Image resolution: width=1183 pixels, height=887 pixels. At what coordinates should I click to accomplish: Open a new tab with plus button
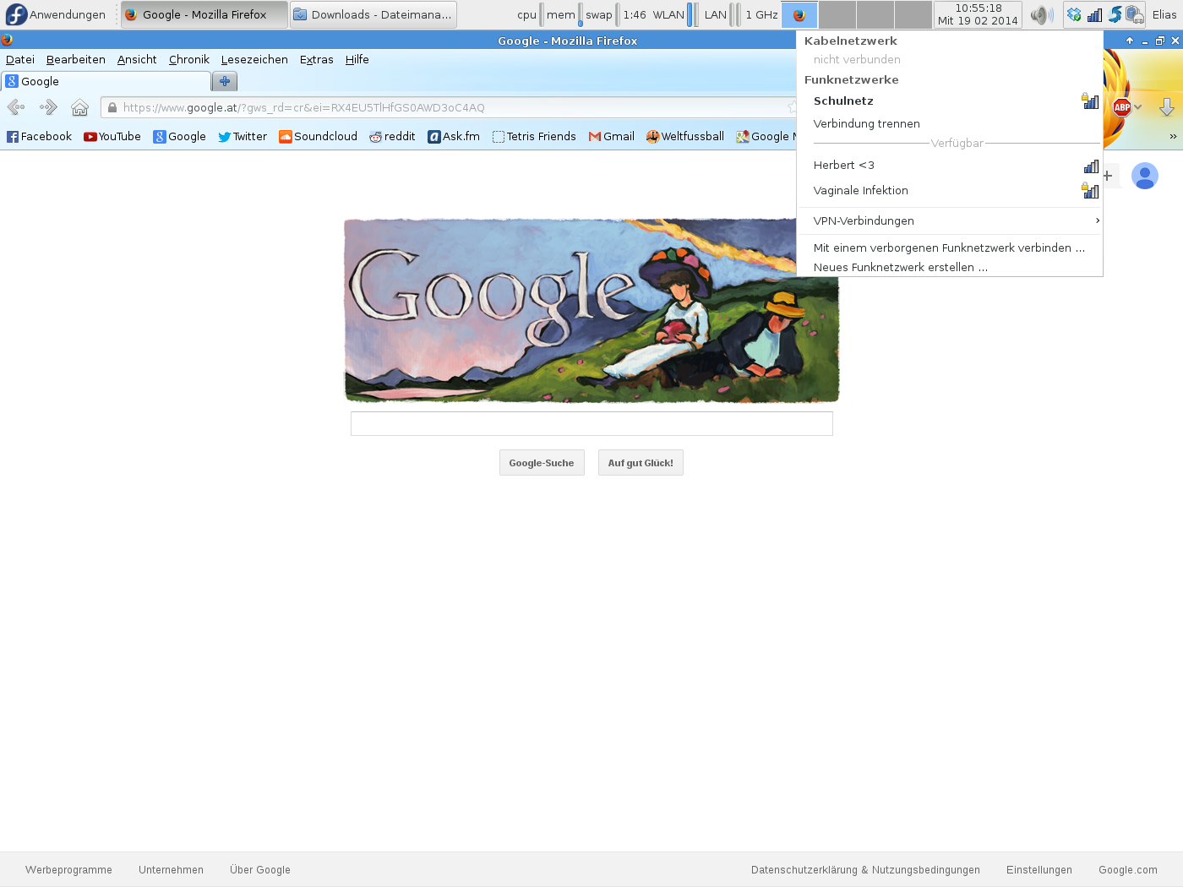pos(225,81)
